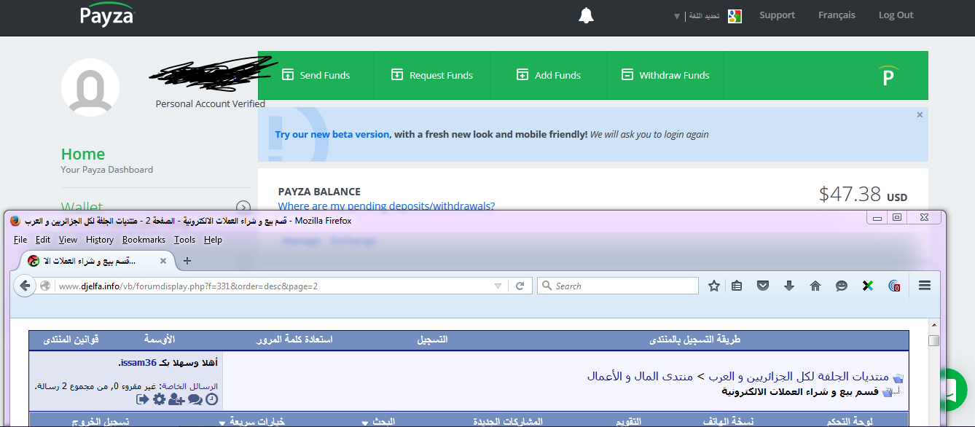Screen dimensions: 975x427
Task: Open Firefox Hello chat smiley icon
Action: pos(842,286)
